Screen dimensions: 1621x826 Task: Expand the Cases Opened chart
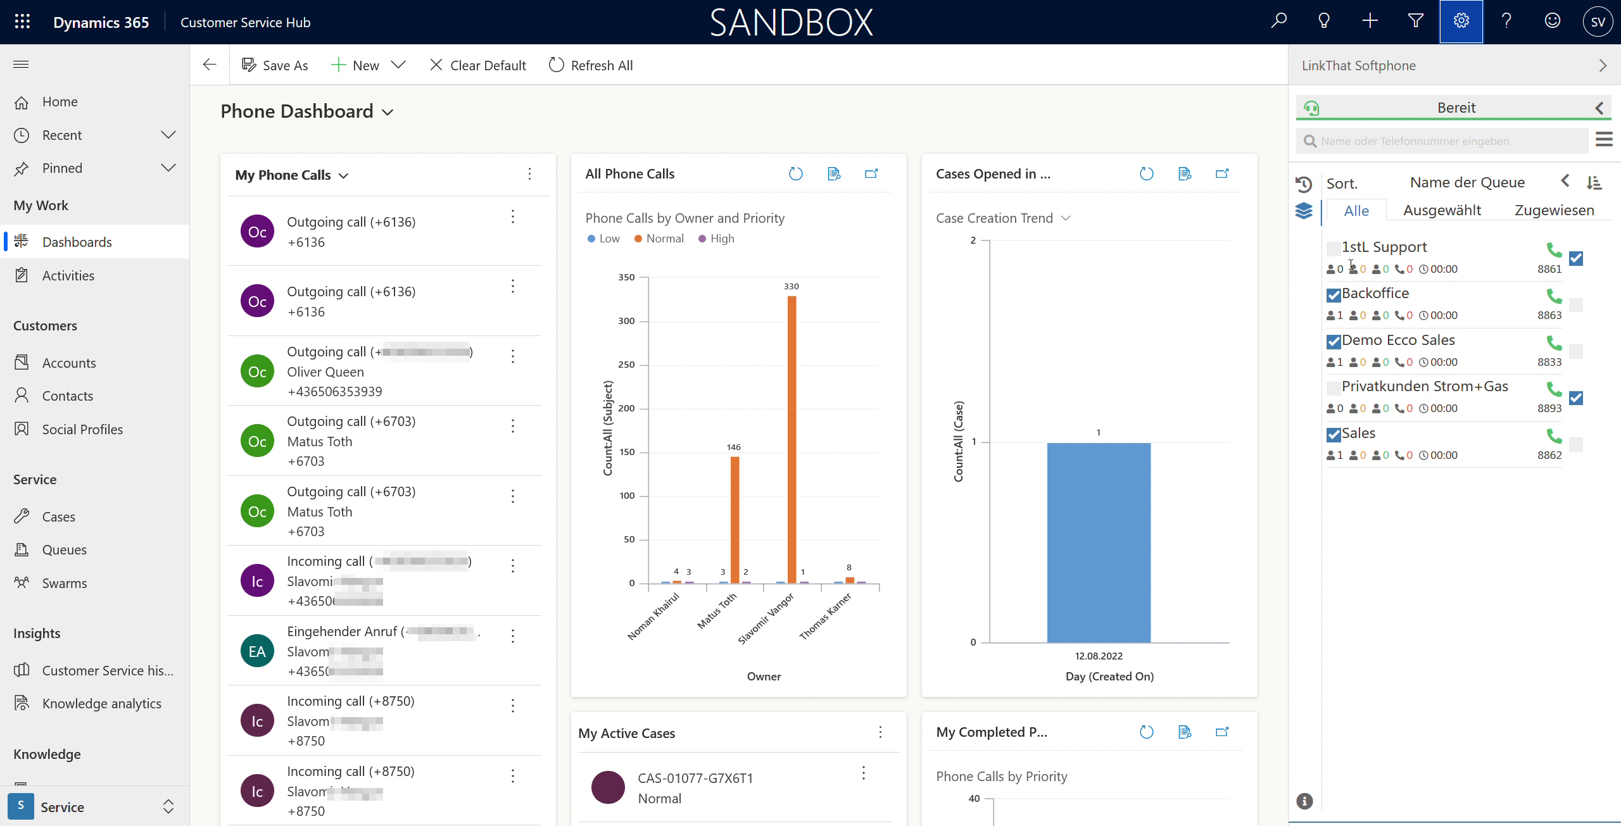point(1223,173)
